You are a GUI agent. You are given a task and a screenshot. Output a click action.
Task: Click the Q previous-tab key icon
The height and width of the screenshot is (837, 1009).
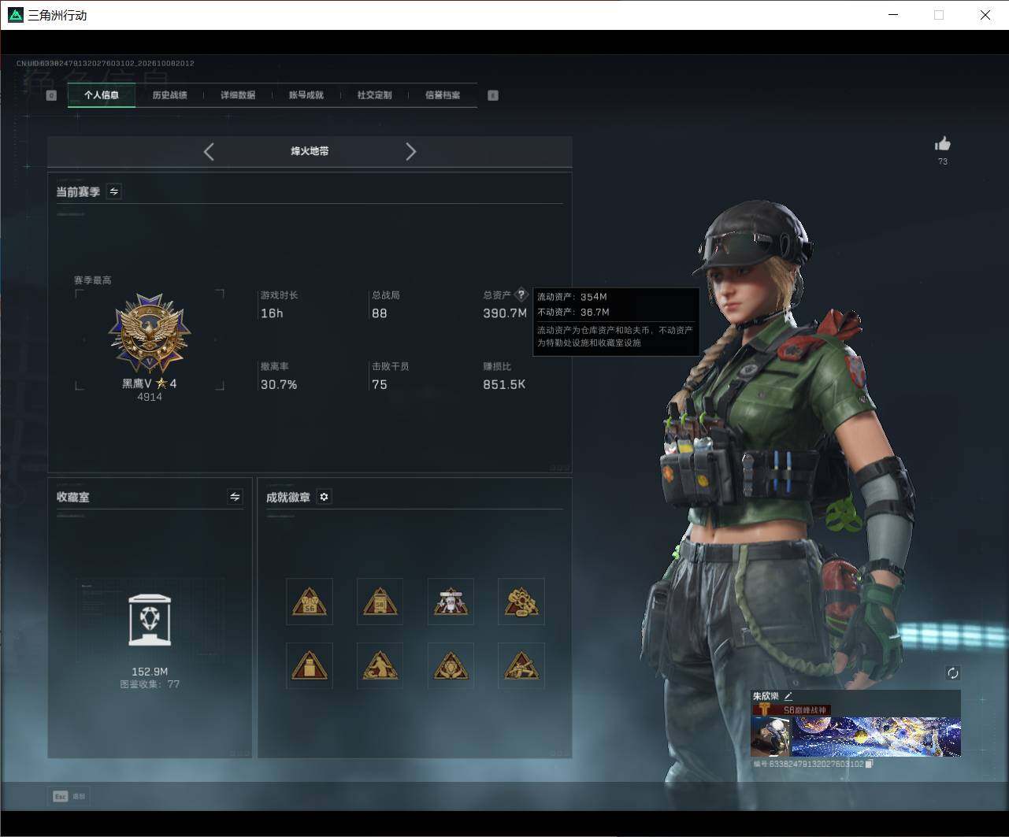[51, 95]
